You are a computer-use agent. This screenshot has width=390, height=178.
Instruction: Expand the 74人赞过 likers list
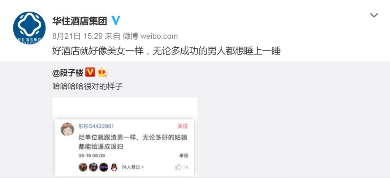tap(132, 167)
